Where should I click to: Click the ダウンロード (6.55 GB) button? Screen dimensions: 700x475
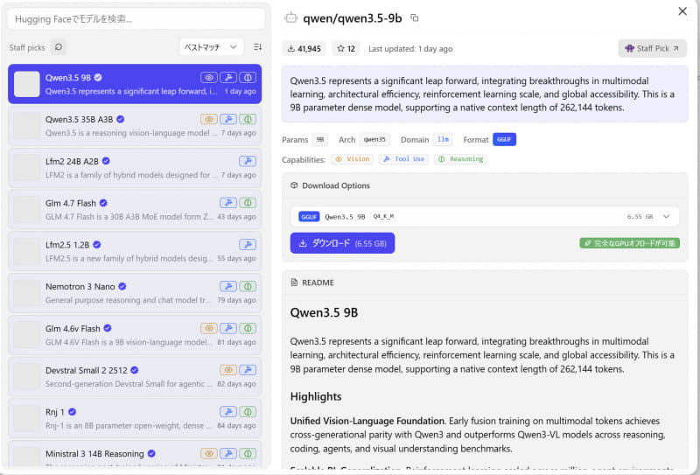point(342,243)
